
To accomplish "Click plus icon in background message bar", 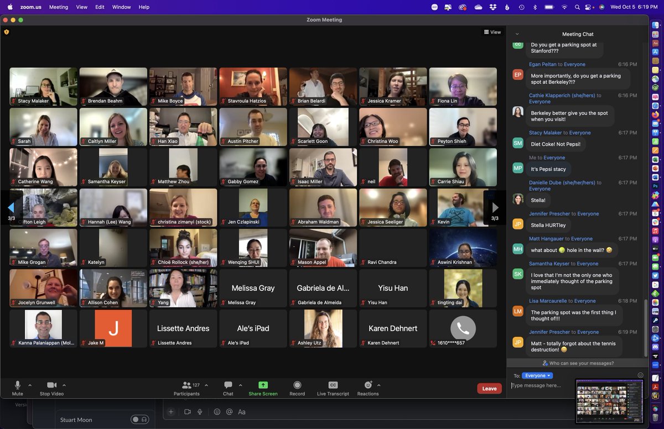I will click(x=171, y=412).
